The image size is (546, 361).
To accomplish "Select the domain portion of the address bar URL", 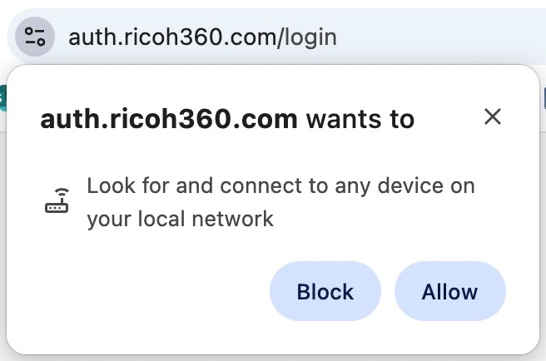I will pyautogui.click(x=173, y=37).
